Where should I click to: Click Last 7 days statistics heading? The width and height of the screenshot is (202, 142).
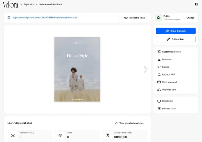click(x=20, y=123)
